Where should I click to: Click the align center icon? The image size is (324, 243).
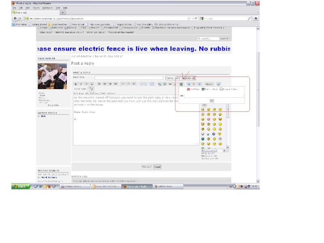[104, 84]
